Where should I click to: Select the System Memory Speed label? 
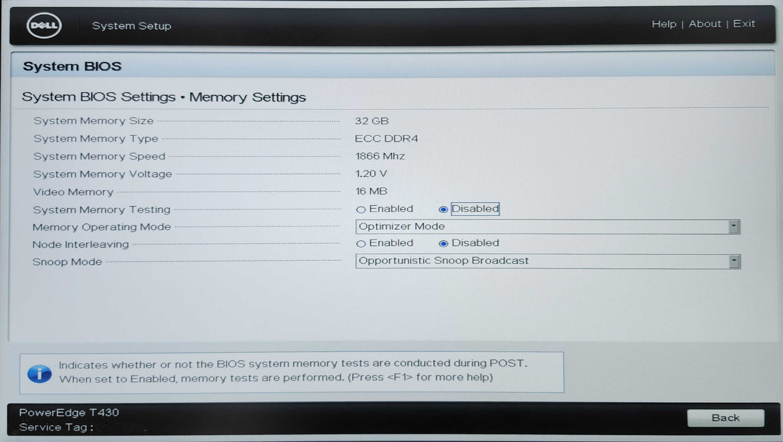[x=99, y=156]
